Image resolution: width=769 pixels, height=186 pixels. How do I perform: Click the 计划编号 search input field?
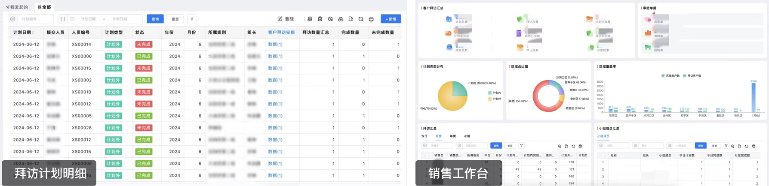pos(36,19)
